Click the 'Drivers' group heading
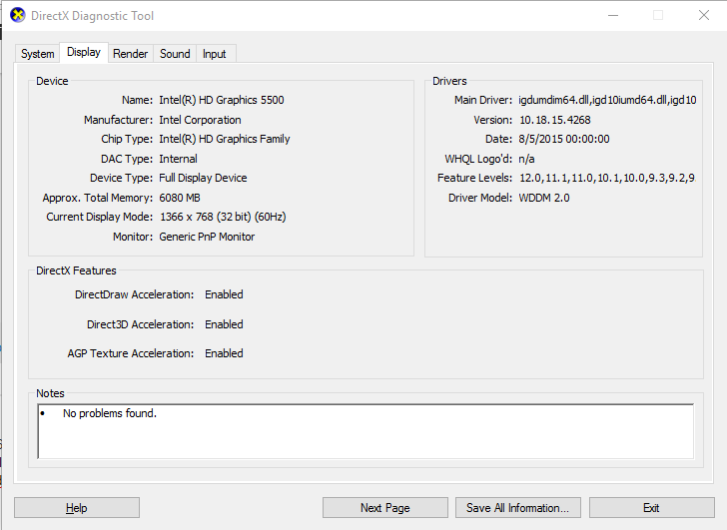This screenshot has width=727, height=530. tap(449, 81)
